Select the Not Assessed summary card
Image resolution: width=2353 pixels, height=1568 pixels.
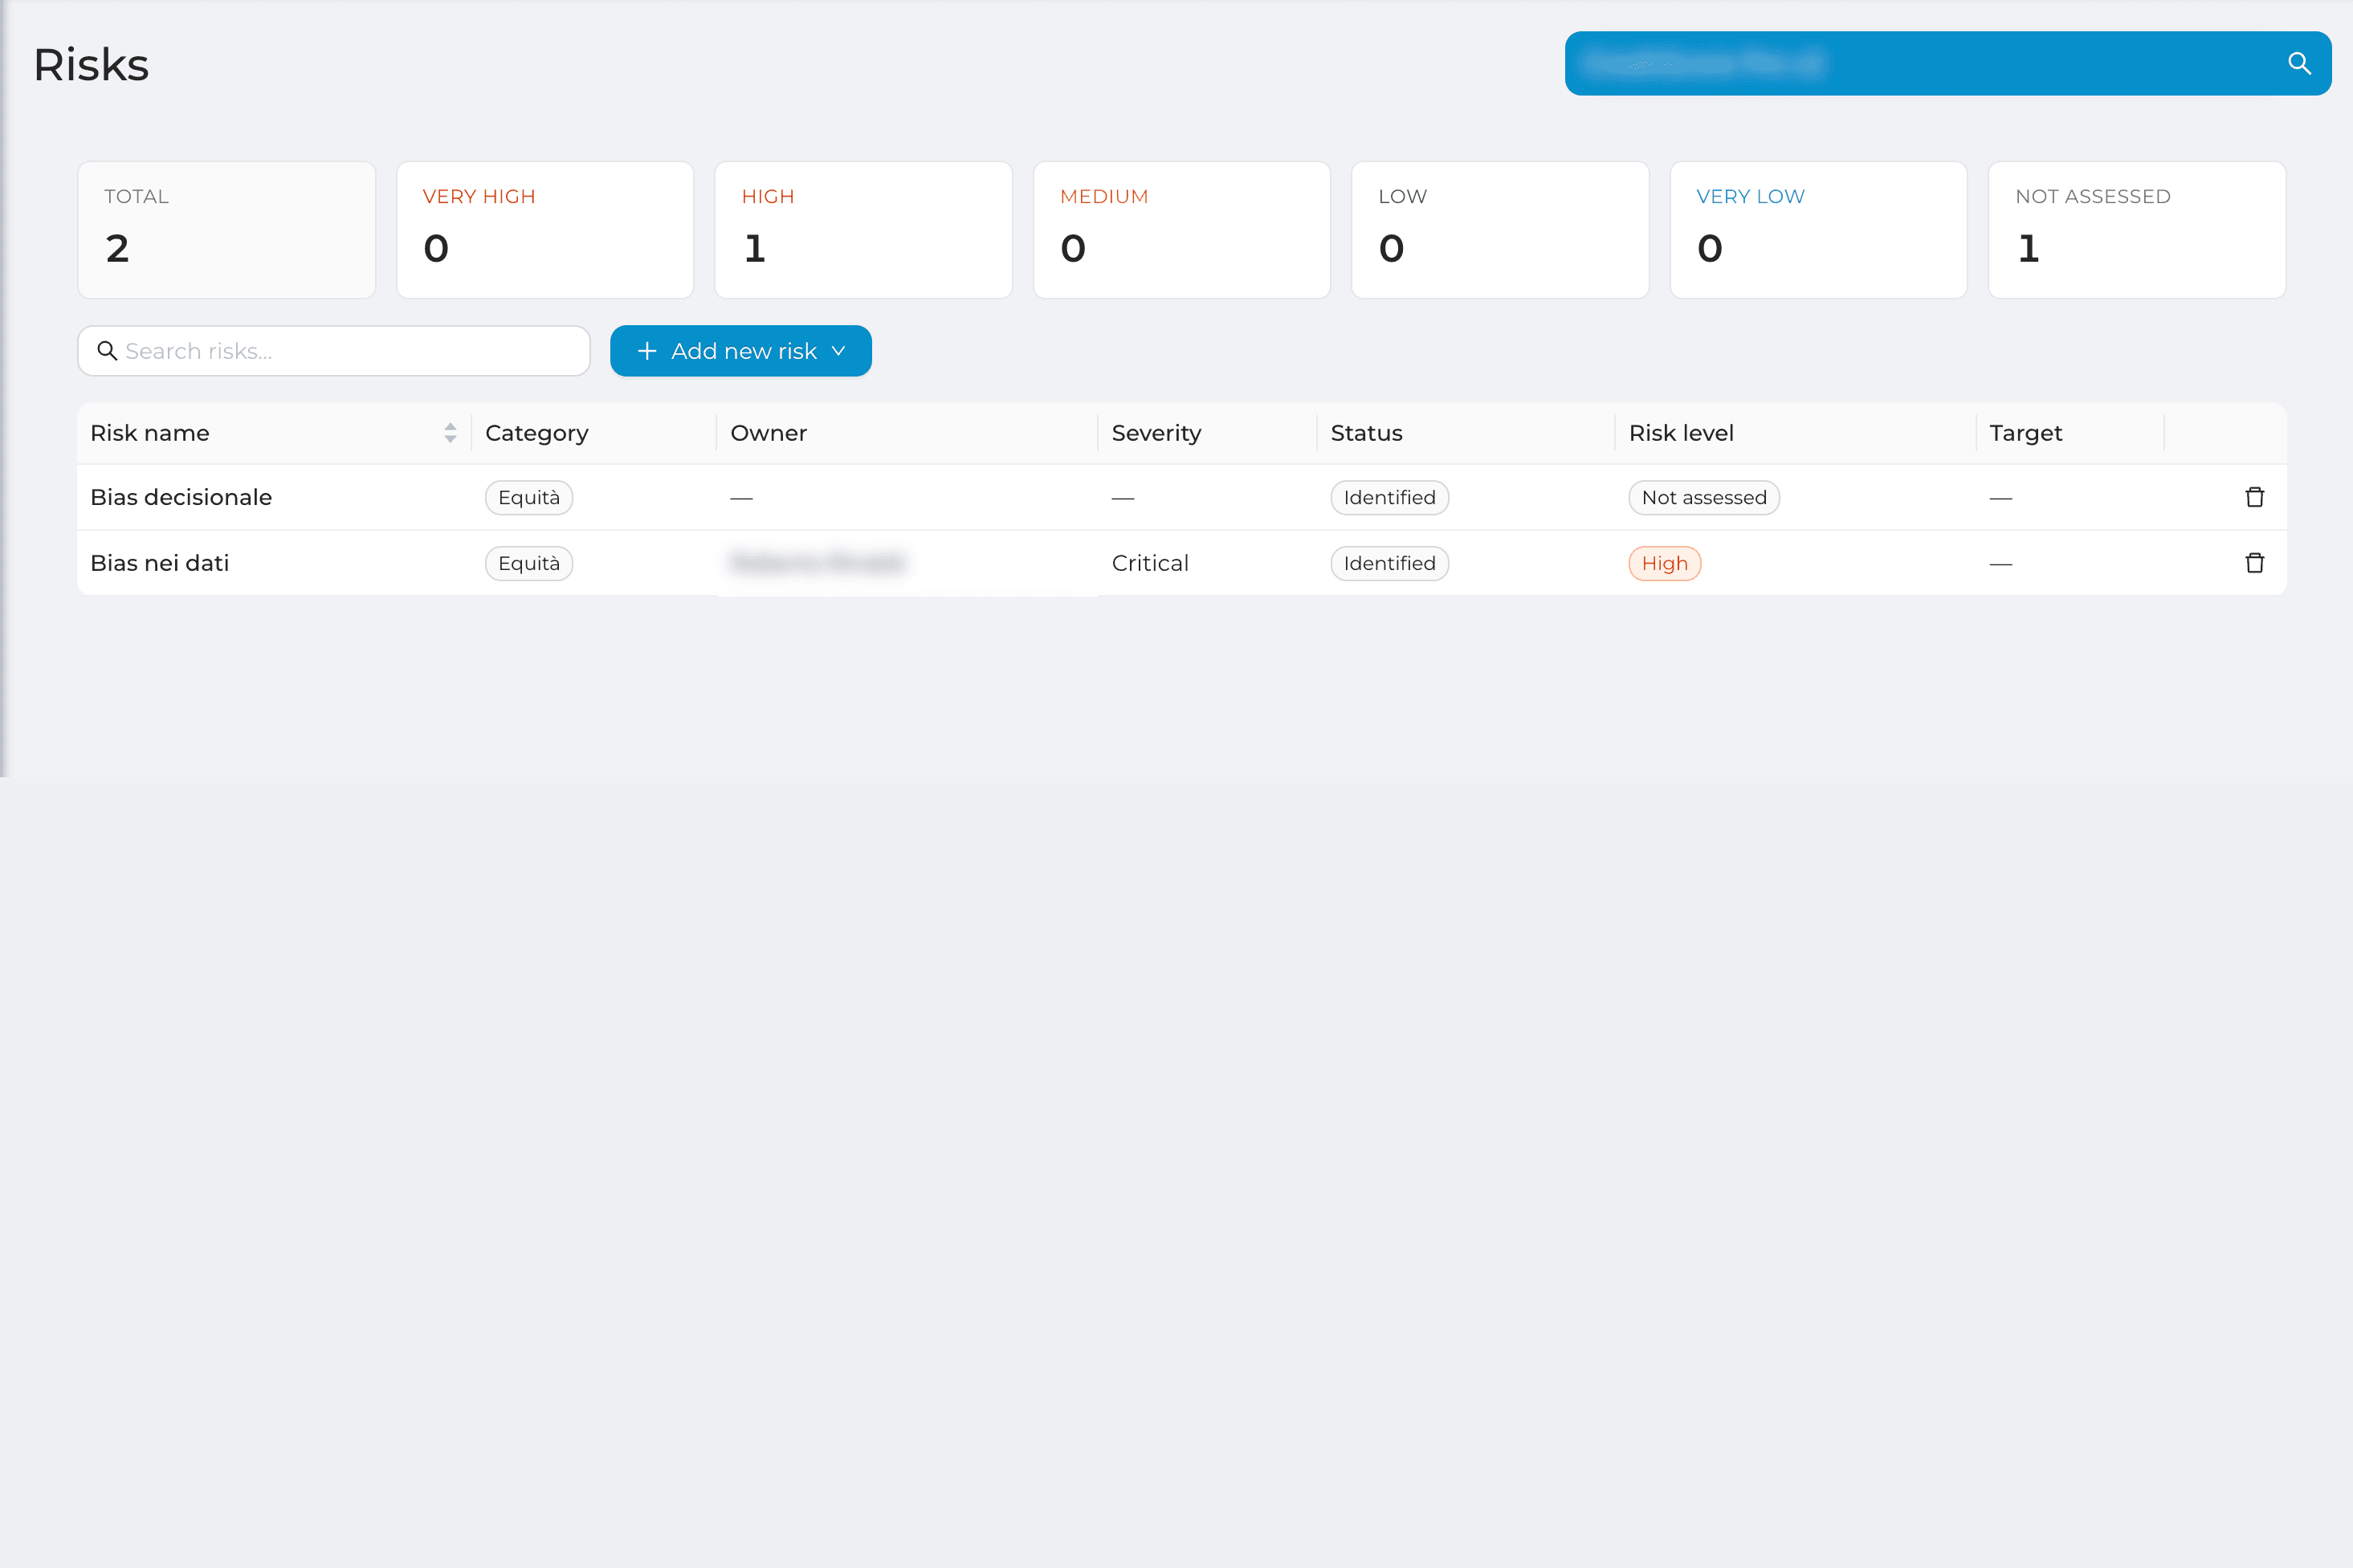pos(2137,230)
